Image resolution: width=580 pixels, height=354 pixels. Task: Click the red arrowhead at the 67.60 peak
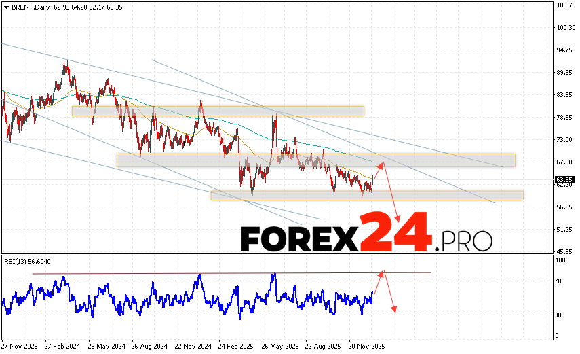(381, 164)
